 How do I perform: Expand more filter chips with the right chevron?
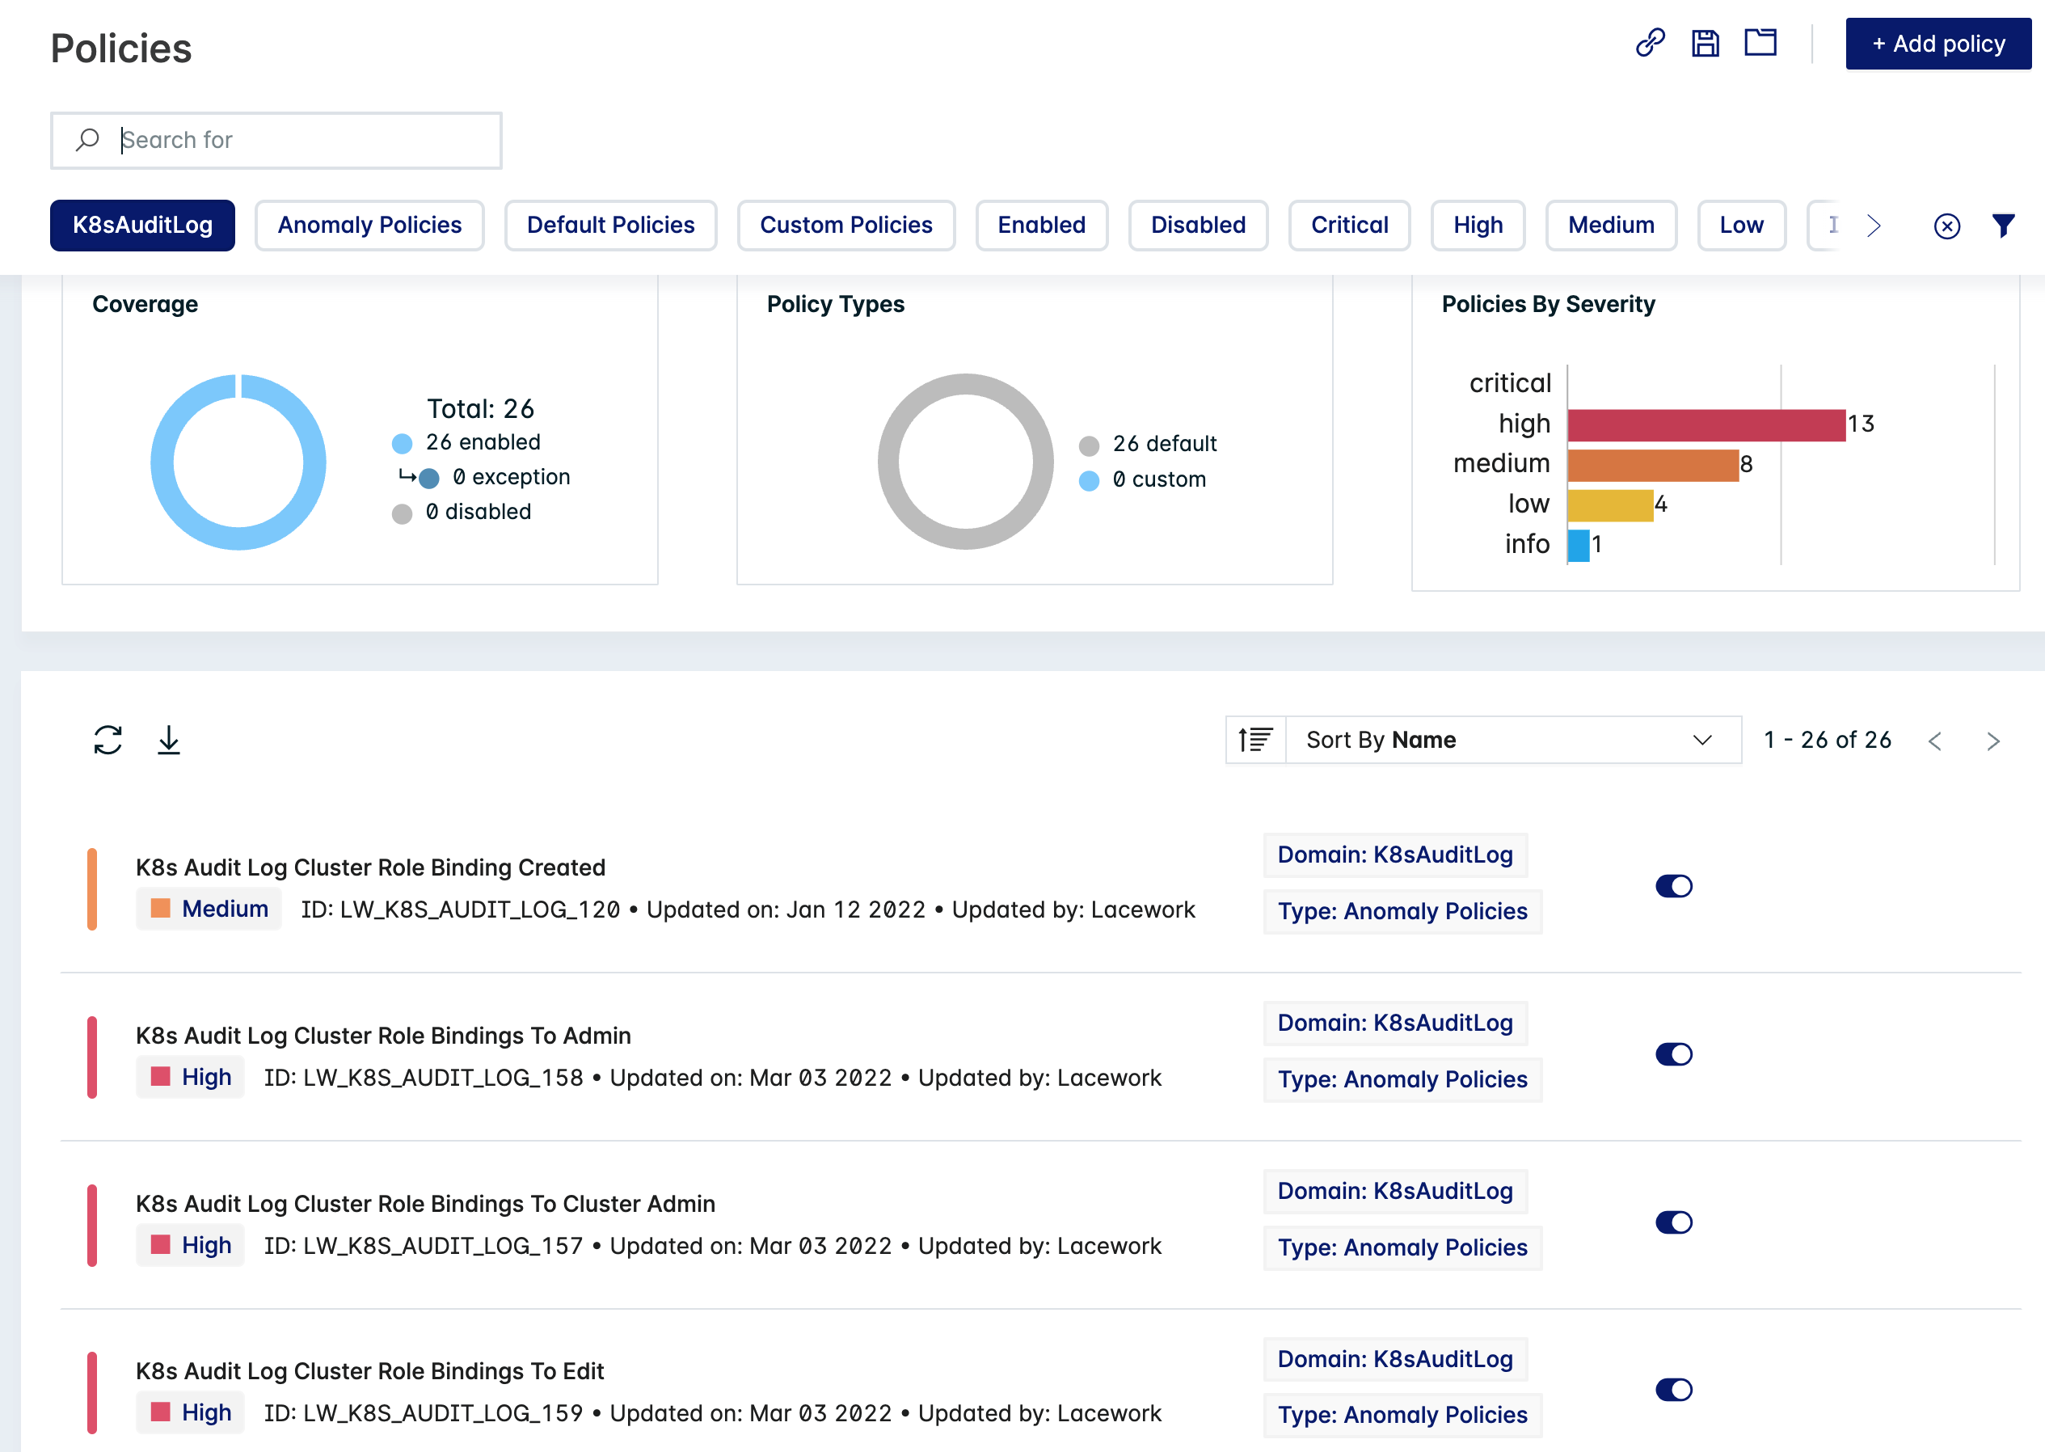tap(1874, 226)
